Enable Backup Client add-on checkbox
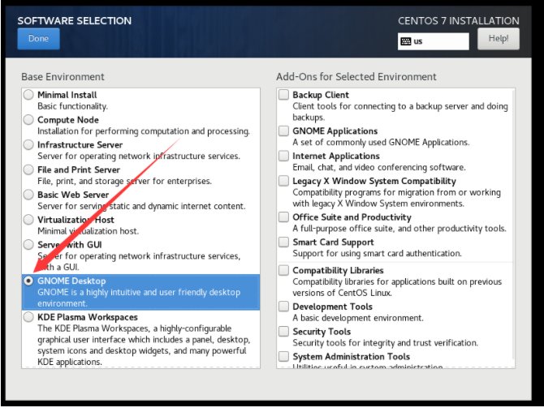The height and width of the screenshot is (412, 544). click(x=283, y=95)
